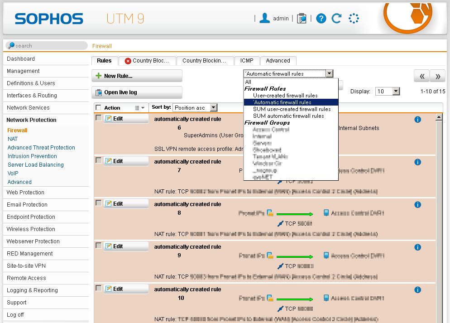Open Site-to-site VPN menu
This screenshot has width=450, height=323.
[46, 266]
